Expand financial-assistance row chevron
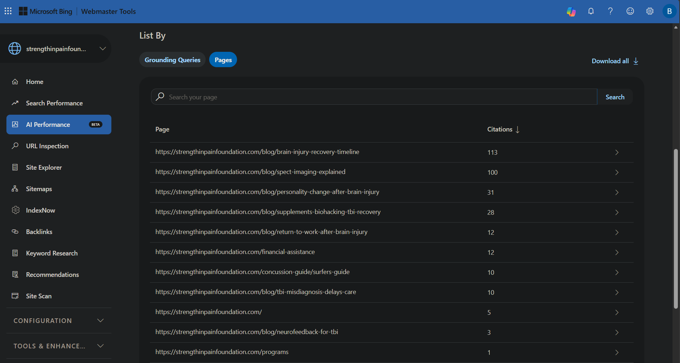This screenshot has width=680, height=363. 617,253
